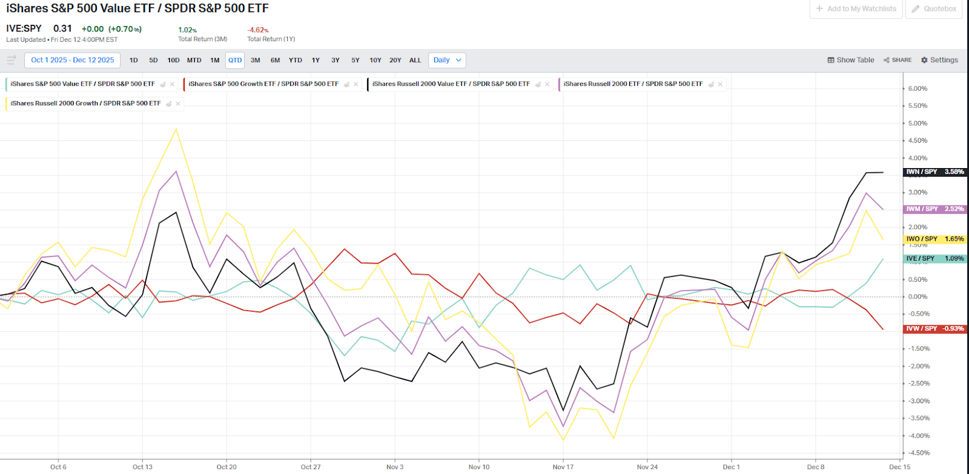Click the IWM / SPY 2.52% value label
Viewport: 969px width, 474px height.
pos(934,209)
